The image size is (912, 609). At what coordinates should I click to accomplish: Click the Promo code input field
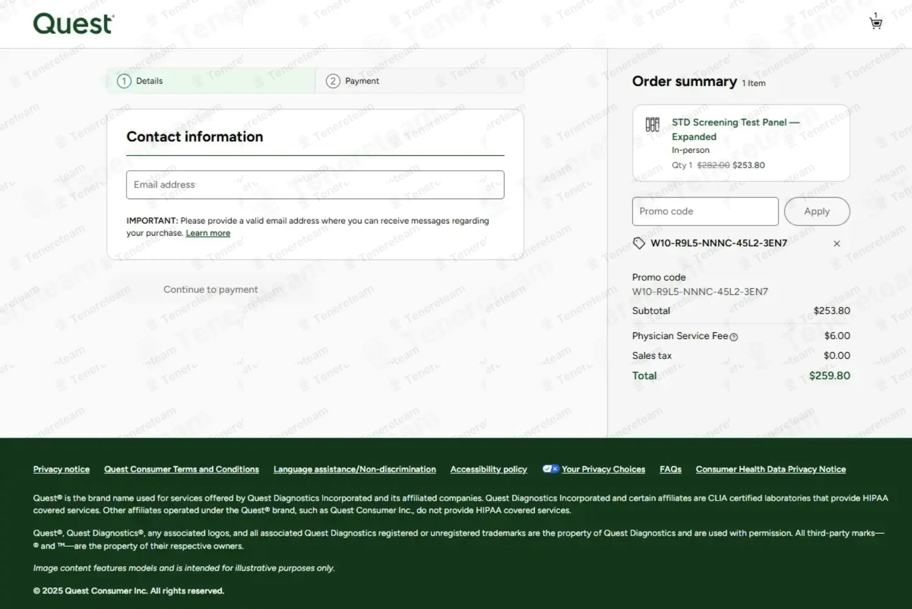[x=705, y=211]
